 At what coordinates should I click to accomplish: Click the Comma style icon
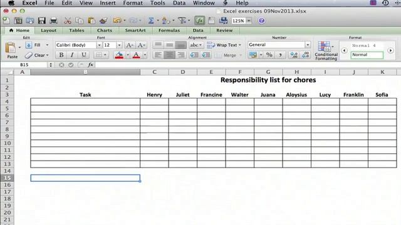(x=280, y=54)
